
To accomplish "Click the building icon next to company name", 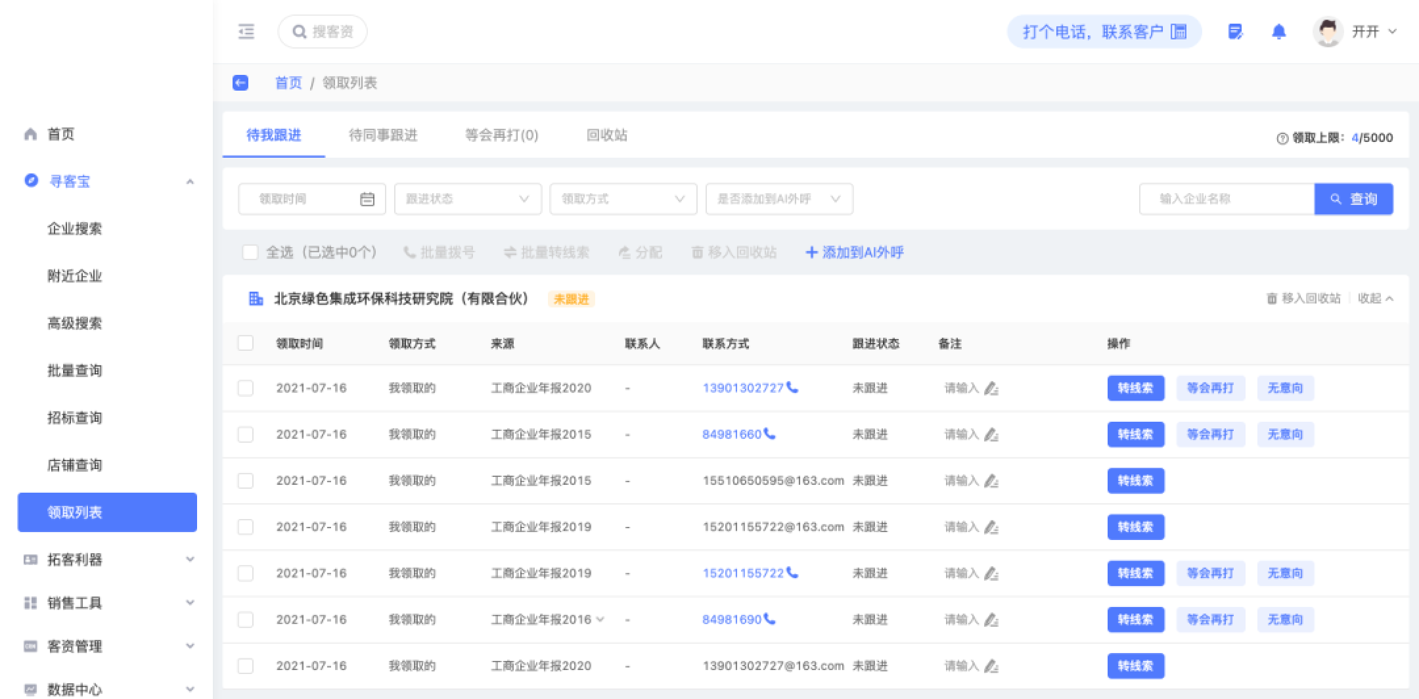I will click(256, 299).
